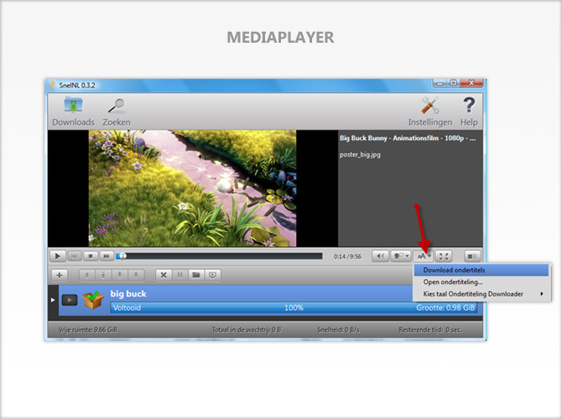Open Kies taal Ondertiteling Downloader submenu
Screen dimensions: 562x419
tap(481, 294)
